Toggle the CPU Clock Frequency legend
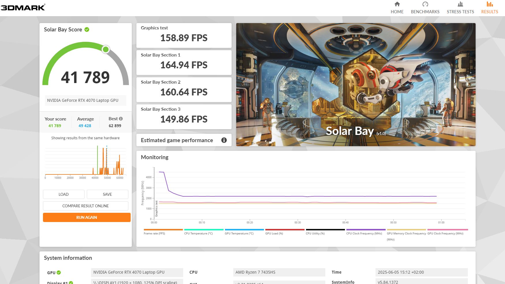 pyautogui.click(x=366, y=232)
